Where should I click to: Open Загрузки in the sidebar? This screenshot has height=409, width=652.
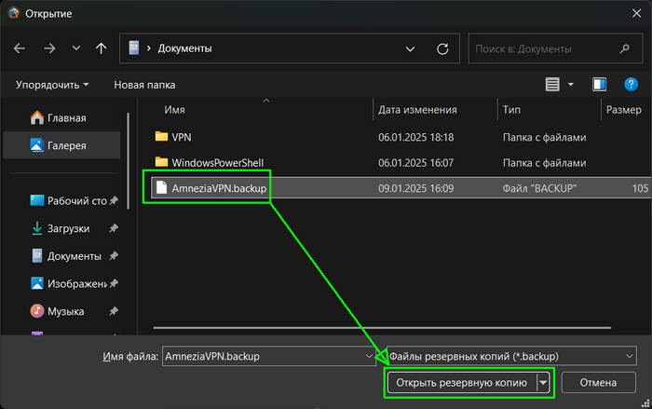pos(61,228)
